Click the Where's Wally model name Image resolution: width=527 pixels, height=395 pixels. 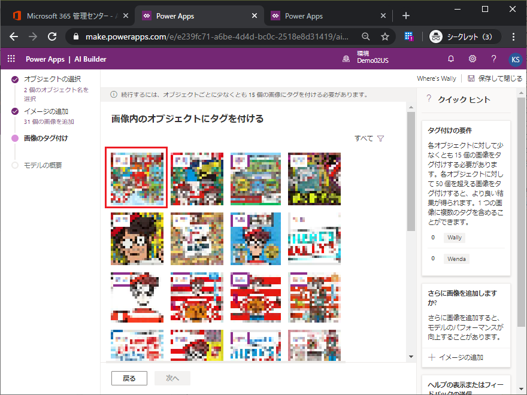436,78
